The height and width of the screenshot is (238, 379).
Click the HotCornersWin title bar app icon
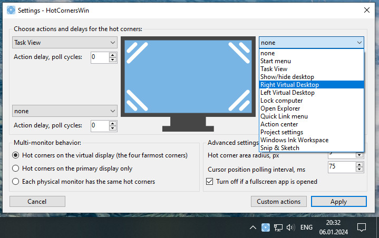click(x=11, y=11)
